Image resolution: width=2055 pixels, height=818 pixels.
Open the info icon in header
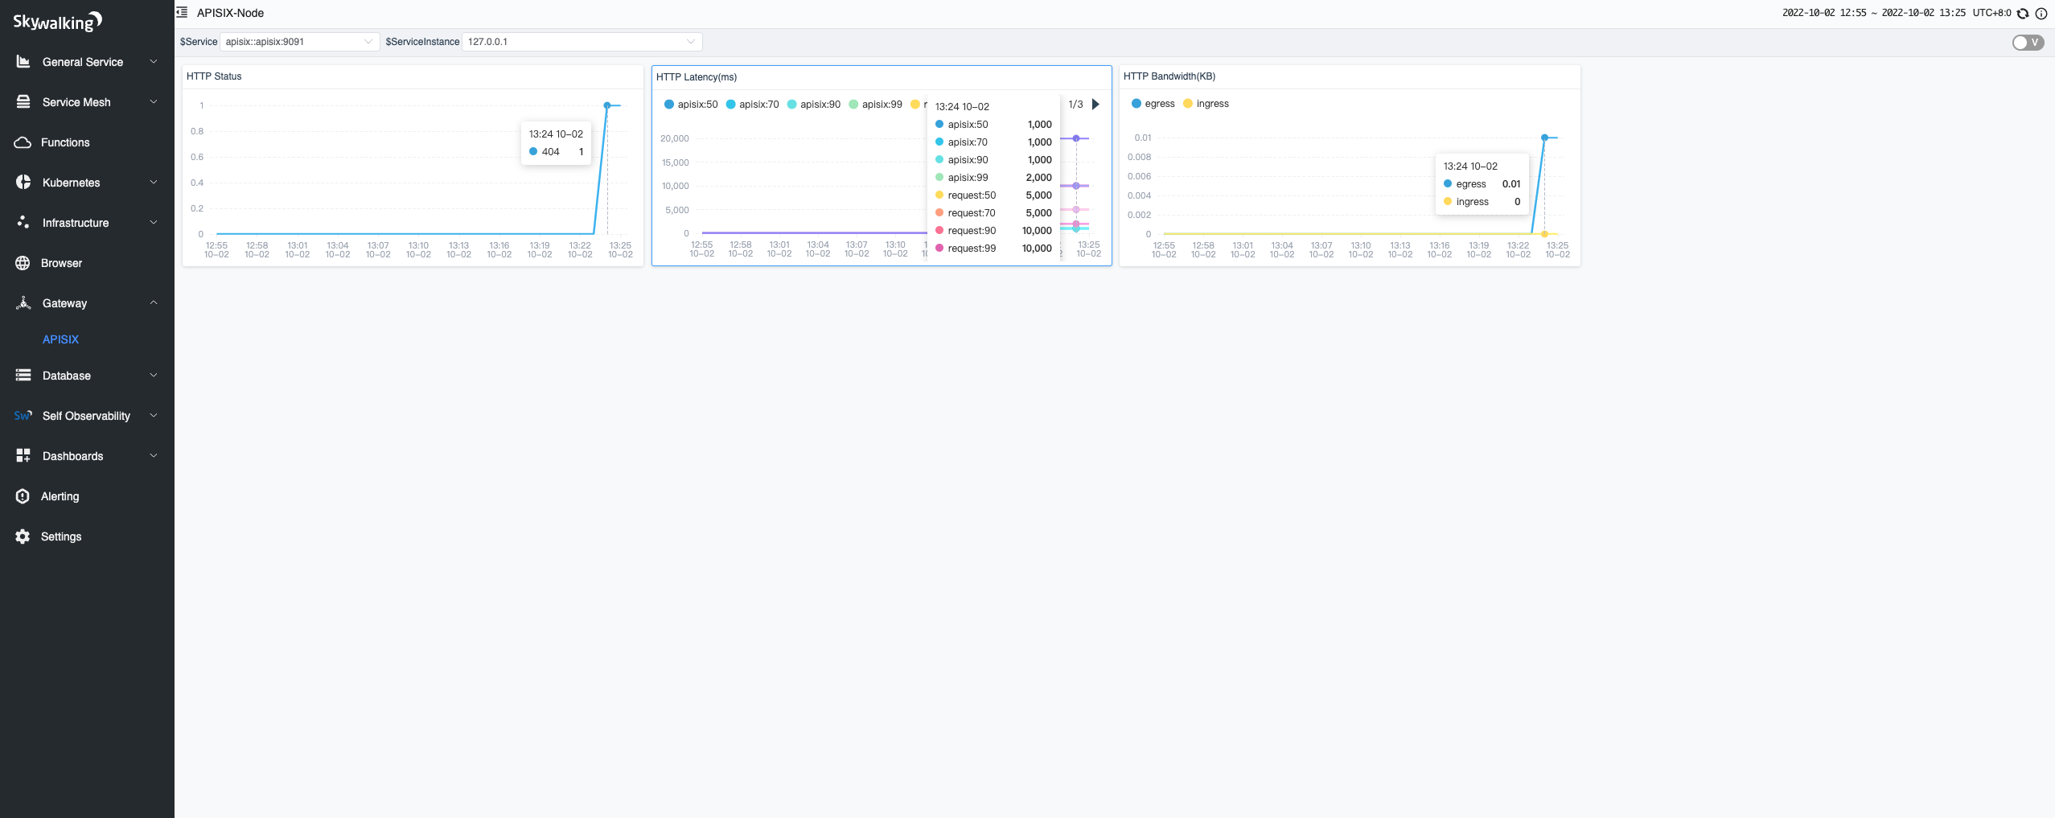point(2041,13)
